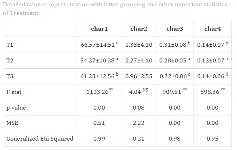Click the F stat row label

[x=14, y=92]
